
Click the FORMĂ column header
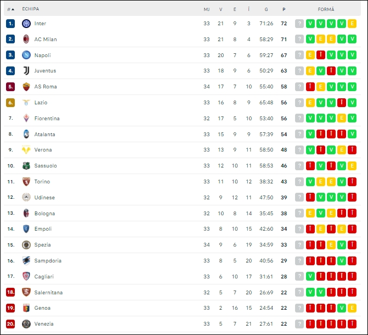326,9
